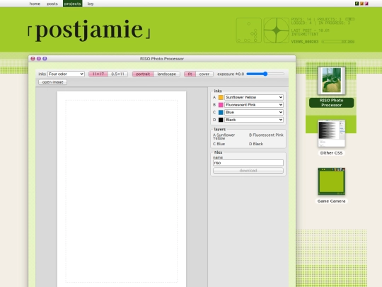Screen dimensions: 382x287
Task: Open ink B Fluorescent Pink dropdown
Action: 254,105
